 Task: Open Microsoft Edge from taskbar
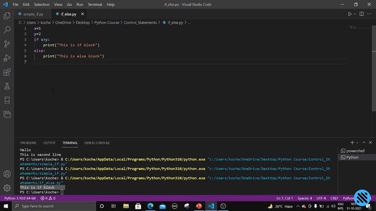[150, 206]
